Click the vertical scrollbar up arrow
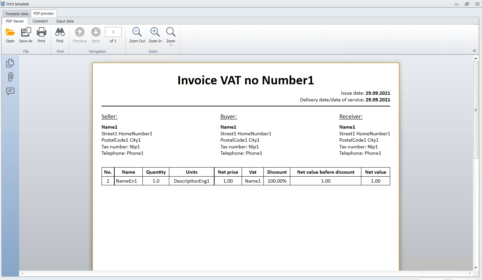 pyautogui.click(x=476, y=58)
